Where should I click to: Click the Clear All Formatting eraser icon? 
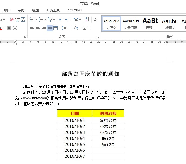(11, 19)
